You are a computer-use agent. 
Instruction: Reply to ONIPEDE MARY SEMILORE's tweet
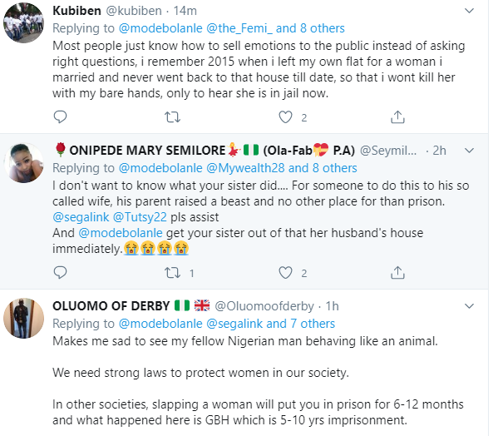60,273
